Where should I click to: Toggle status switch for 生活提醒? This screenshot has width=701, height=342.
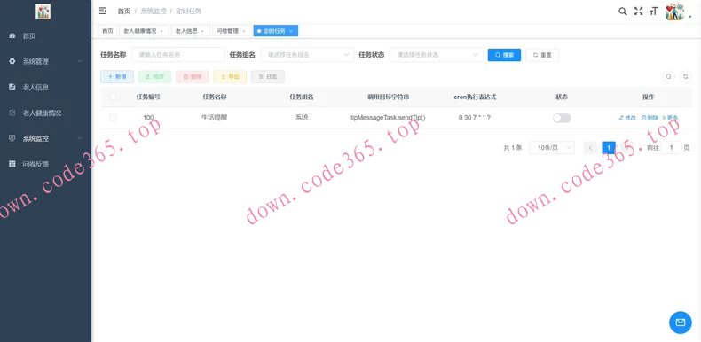562,119
